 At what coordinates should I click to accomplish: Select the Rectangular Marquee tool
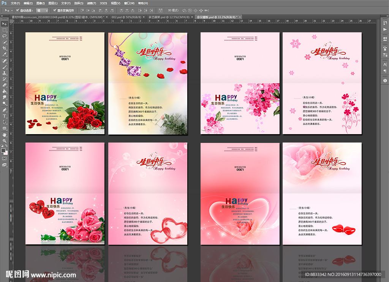[5, 30]
